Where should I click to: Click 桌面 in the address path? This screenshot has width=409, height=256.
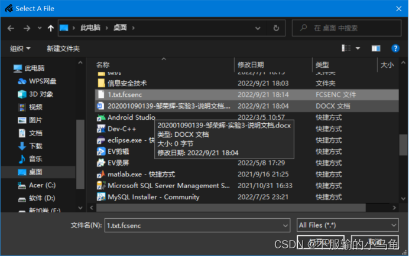pos(120,28)
